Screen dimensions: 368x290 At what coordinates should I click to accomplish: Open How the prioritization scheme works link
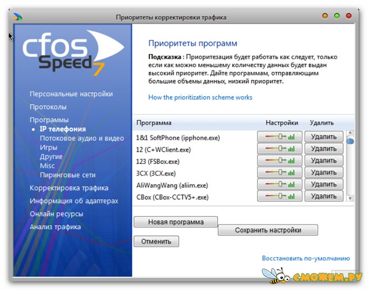coord(200,97)
